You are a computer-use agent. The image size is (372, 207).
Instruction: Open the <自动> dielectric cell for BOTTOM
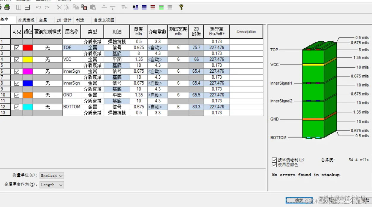click(x=157, y=107)
